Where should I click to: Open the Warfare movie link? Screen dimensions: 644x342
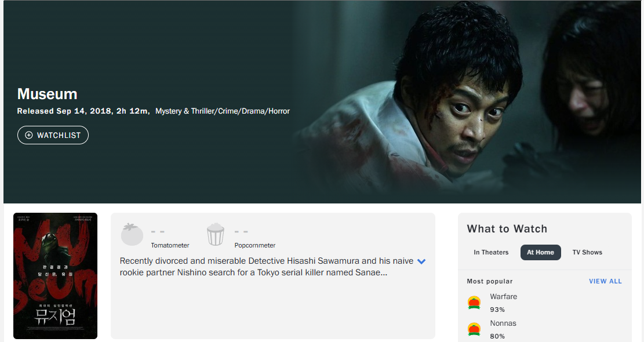[x=504, y=296]
